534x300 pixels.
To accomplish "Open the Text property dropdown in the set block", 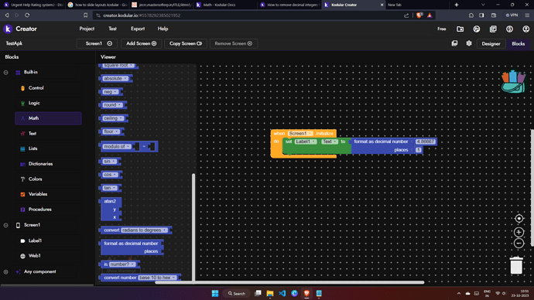I will pos(330,141).
